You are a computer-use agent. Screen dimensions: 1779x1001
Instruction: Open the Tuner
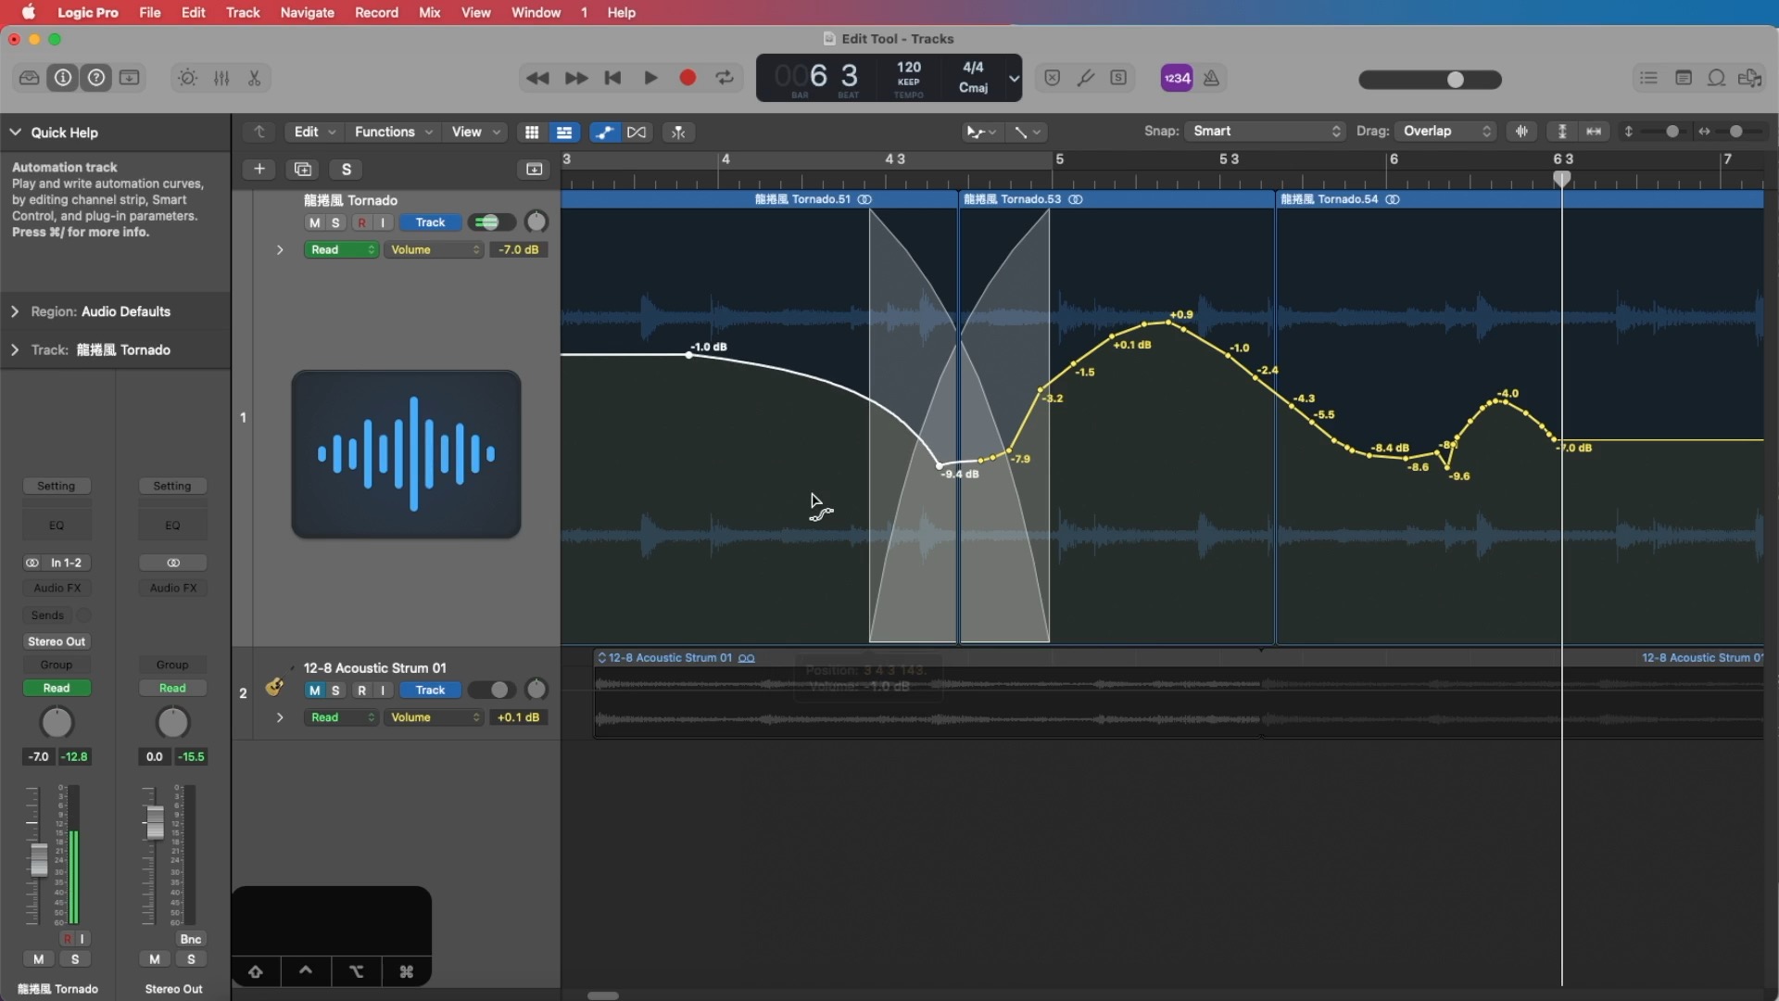1086,78
